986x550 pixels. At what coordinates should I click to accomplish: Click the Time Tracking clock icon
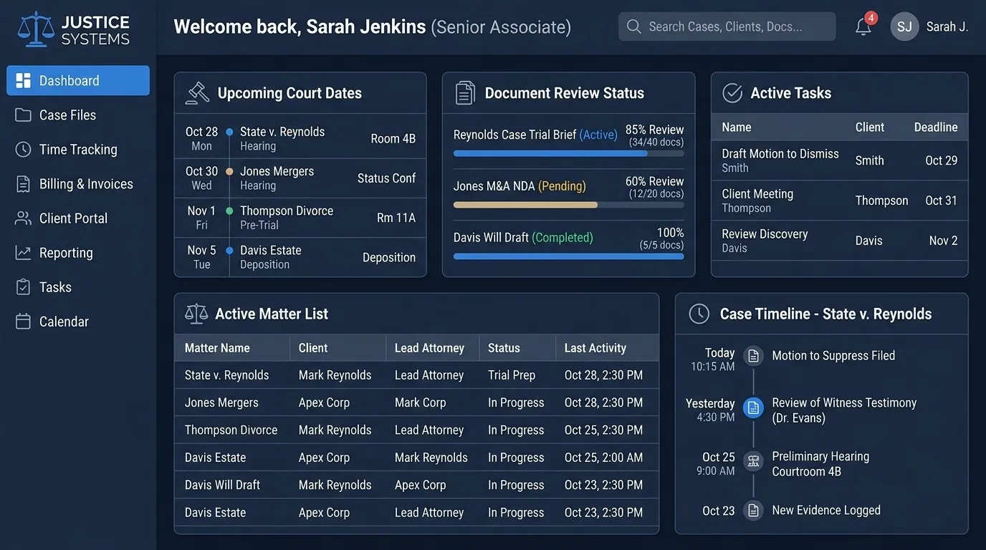pyautogui.click(x=23, y=150)
